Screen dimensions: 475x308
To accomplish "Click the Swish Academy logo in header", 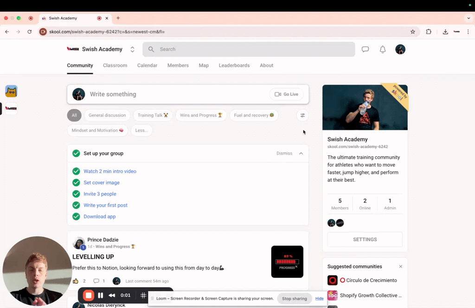I will click(x=73, y=49).
